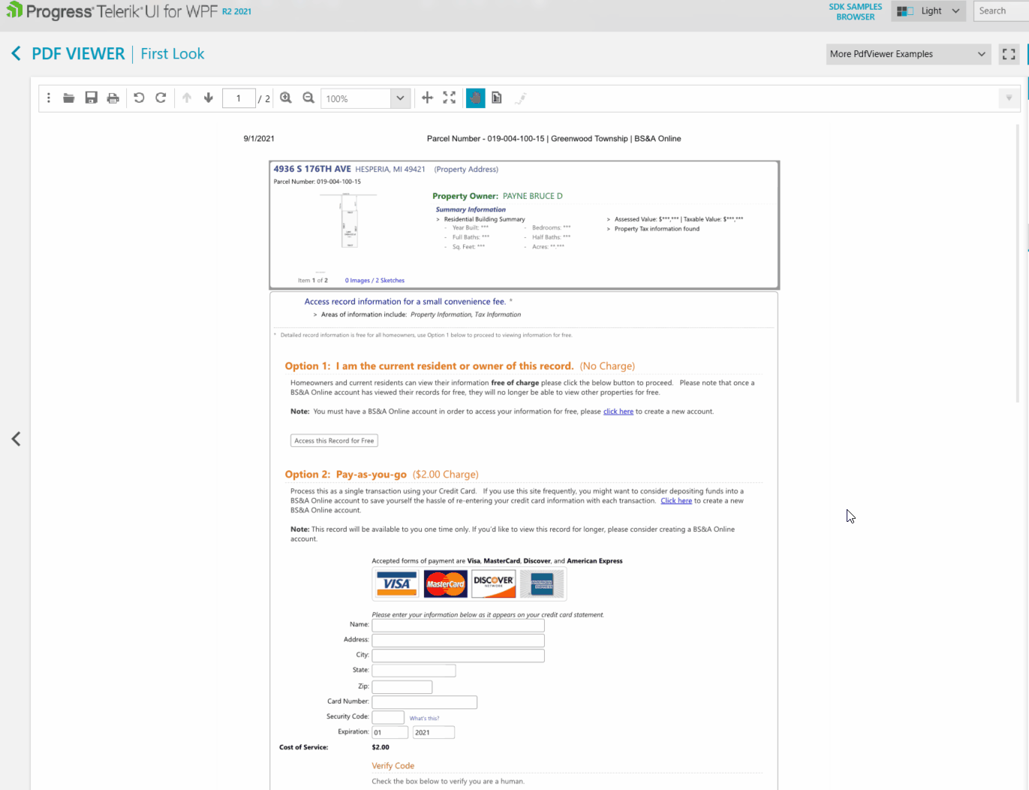Click the 'PDF VIEWER' title text

[79, 54]
